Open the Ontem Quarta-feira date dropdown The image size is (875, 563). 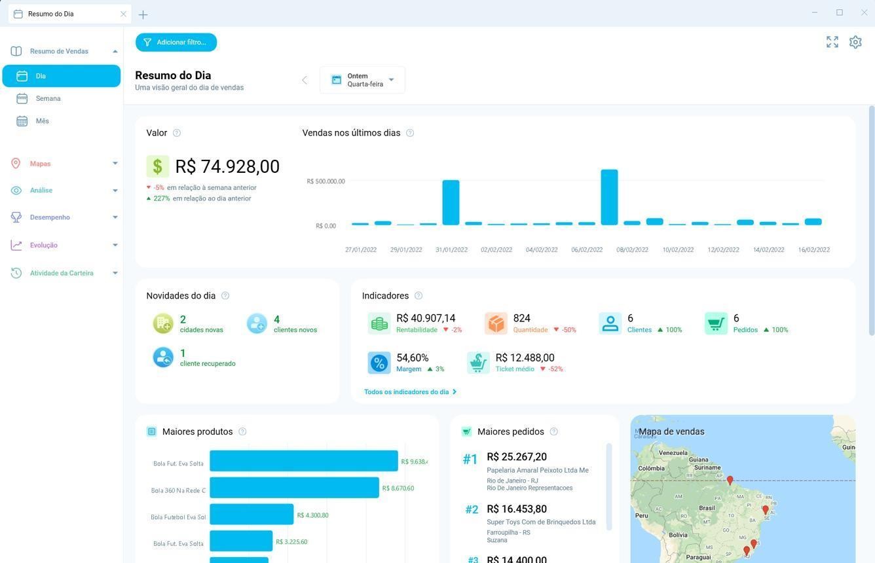(362, 80)
